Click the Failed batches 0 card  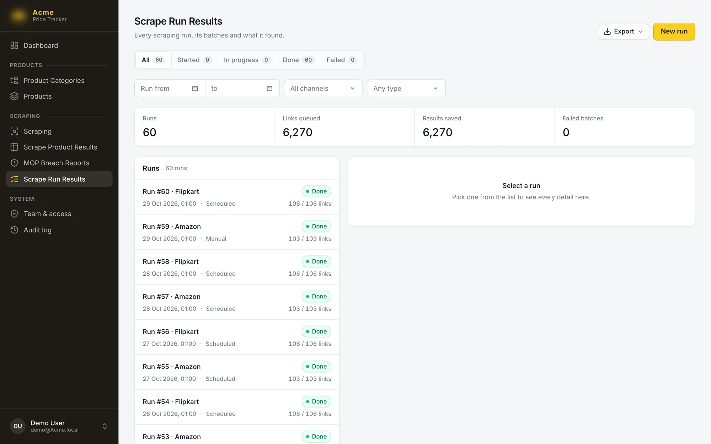625,127
